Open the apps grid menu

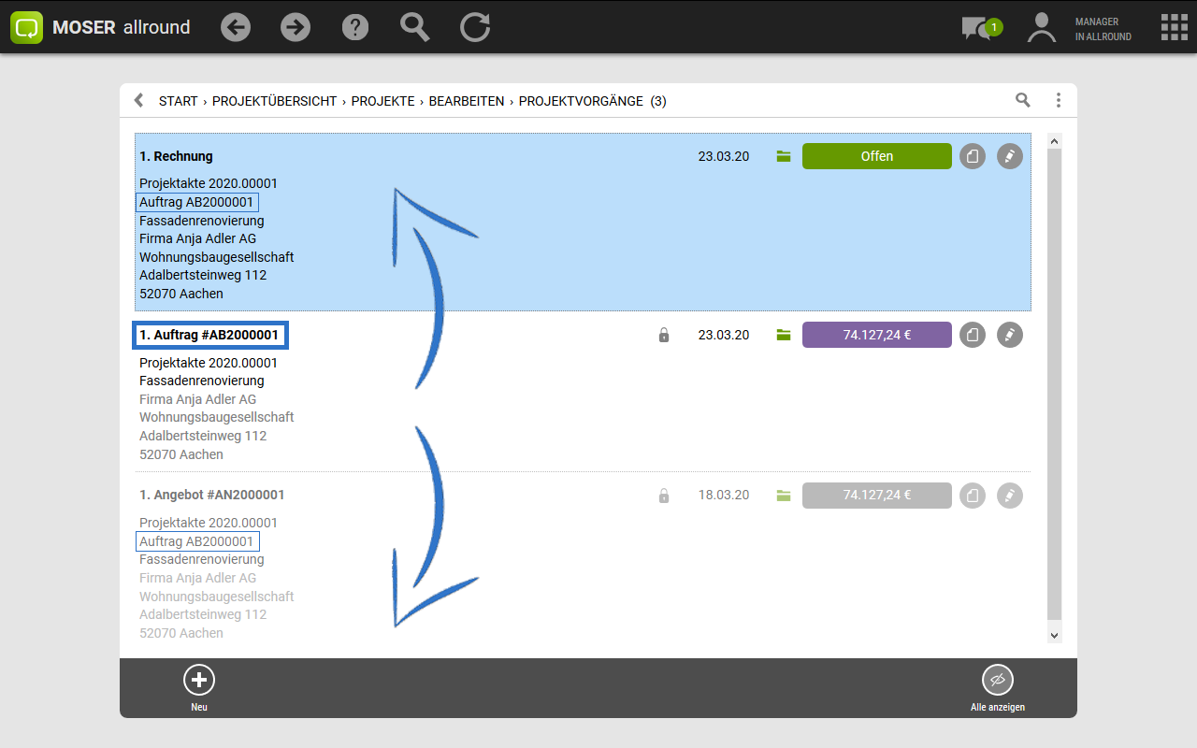coord(1174,27)
